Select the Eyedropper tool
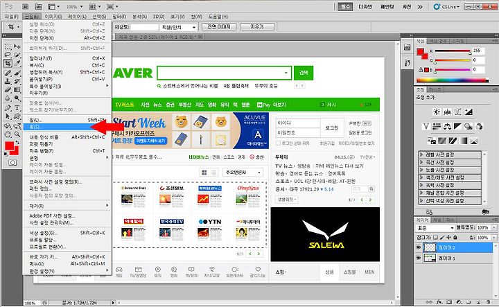 coord(17,63)
